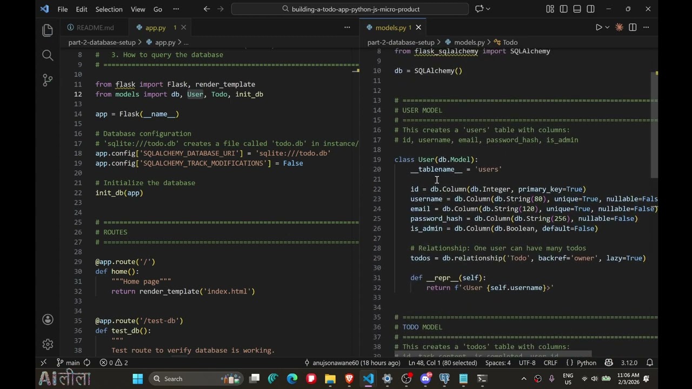Click the main branch in status bar
The width and height of the screenshot is (692, 389).
(68, 363)
